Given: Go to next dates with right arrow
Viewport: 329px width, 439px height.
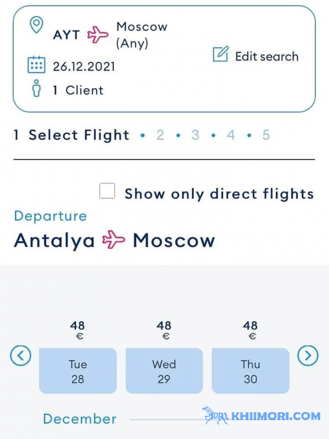Looking at the screenshot, I should [308, 356].
